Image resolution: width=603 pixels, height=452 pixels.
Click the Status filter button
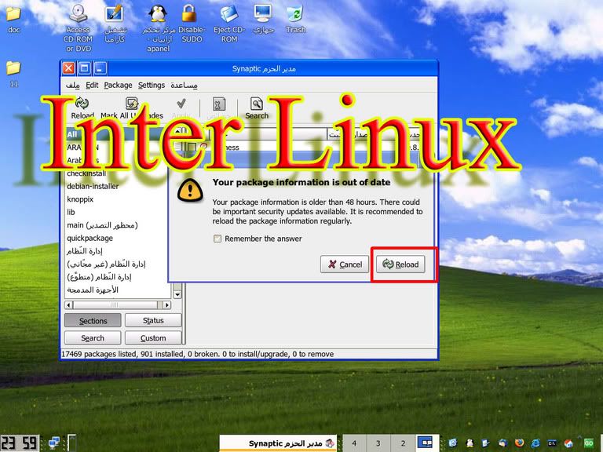tap(153, 320)
